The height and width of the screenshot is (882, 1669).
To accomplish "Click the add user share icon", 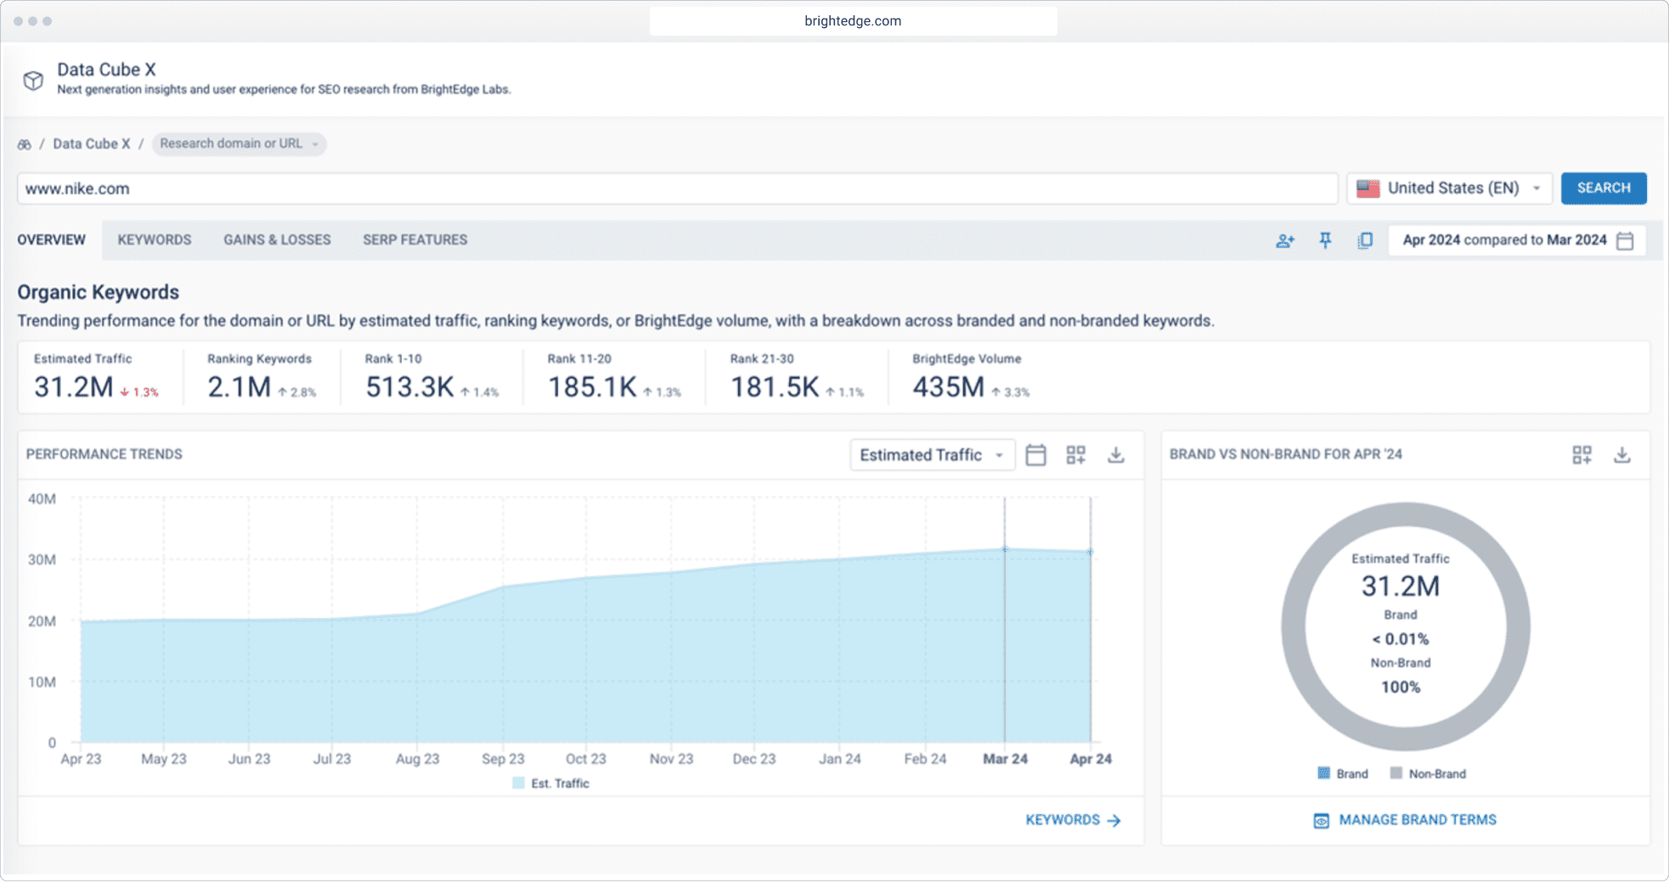I will (x=1285, y=241).
